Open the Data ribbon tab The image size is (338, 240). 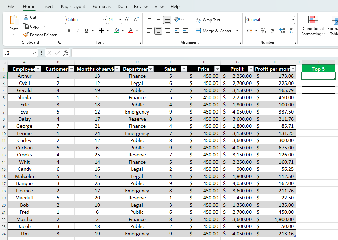click(122, 6)
